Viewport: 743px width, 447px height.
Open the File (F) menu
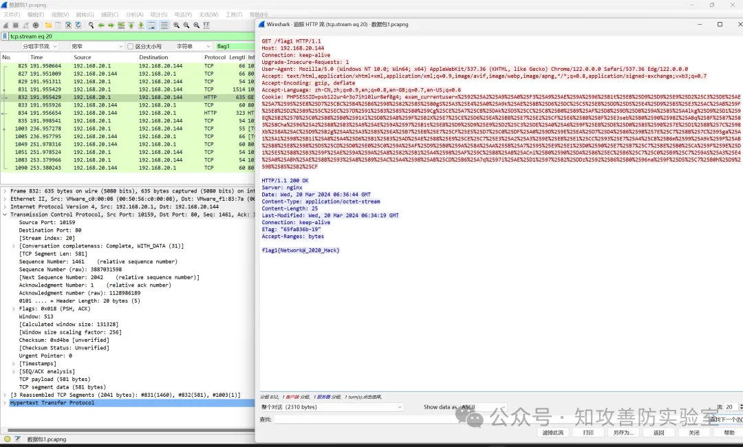coord(12,14)
